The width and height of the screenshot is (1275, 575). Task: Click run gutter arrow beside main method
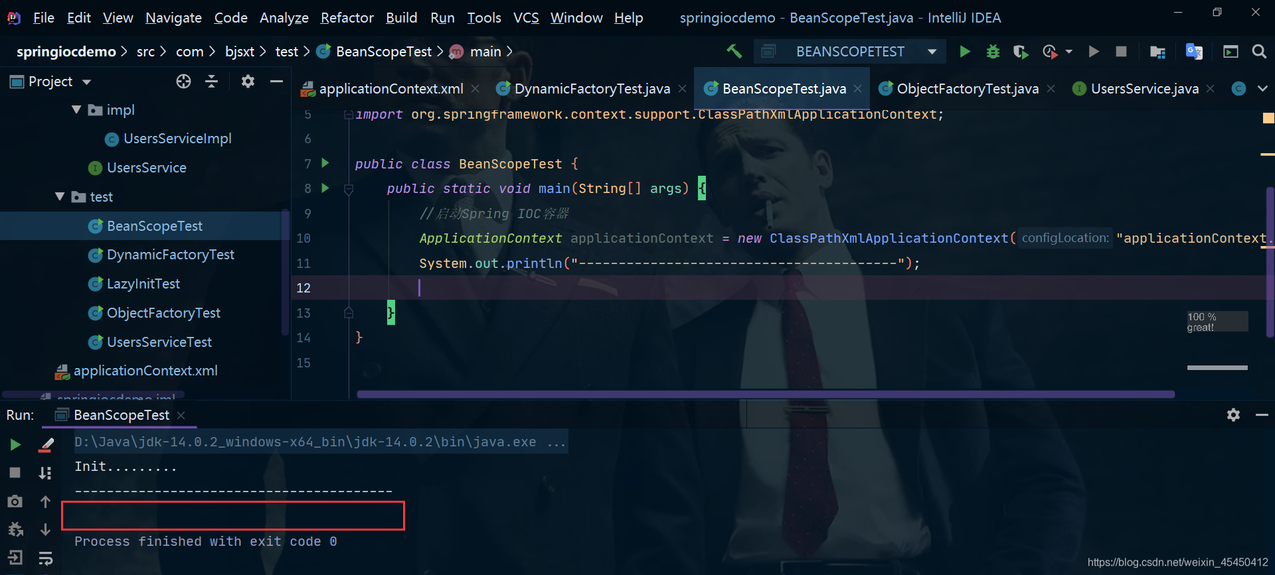[x=325, y=188]
